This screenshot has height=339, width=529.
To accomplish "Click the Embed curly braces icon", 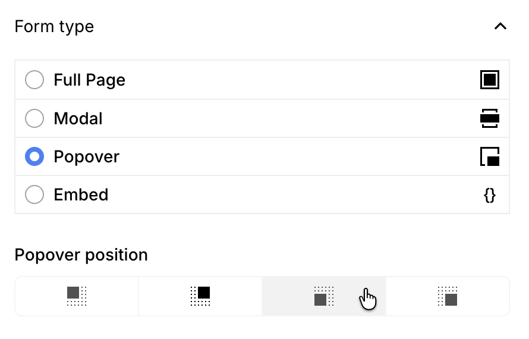I will click(490, 195).
